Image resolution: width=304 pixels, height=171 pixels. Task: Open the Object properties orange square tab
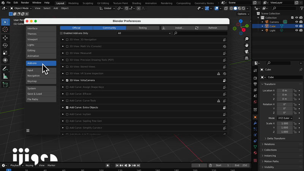255,117
